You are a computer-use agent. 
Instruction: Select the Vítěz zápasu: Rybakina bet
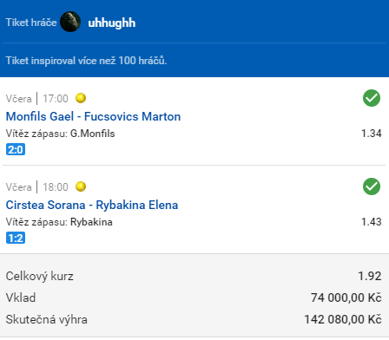coord(59,222)
